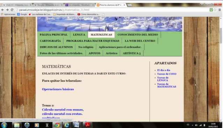The image size is (223, 128).
Task: Open the Cómo desmontar u... YouTube bookmark
Action: [88, 14]
